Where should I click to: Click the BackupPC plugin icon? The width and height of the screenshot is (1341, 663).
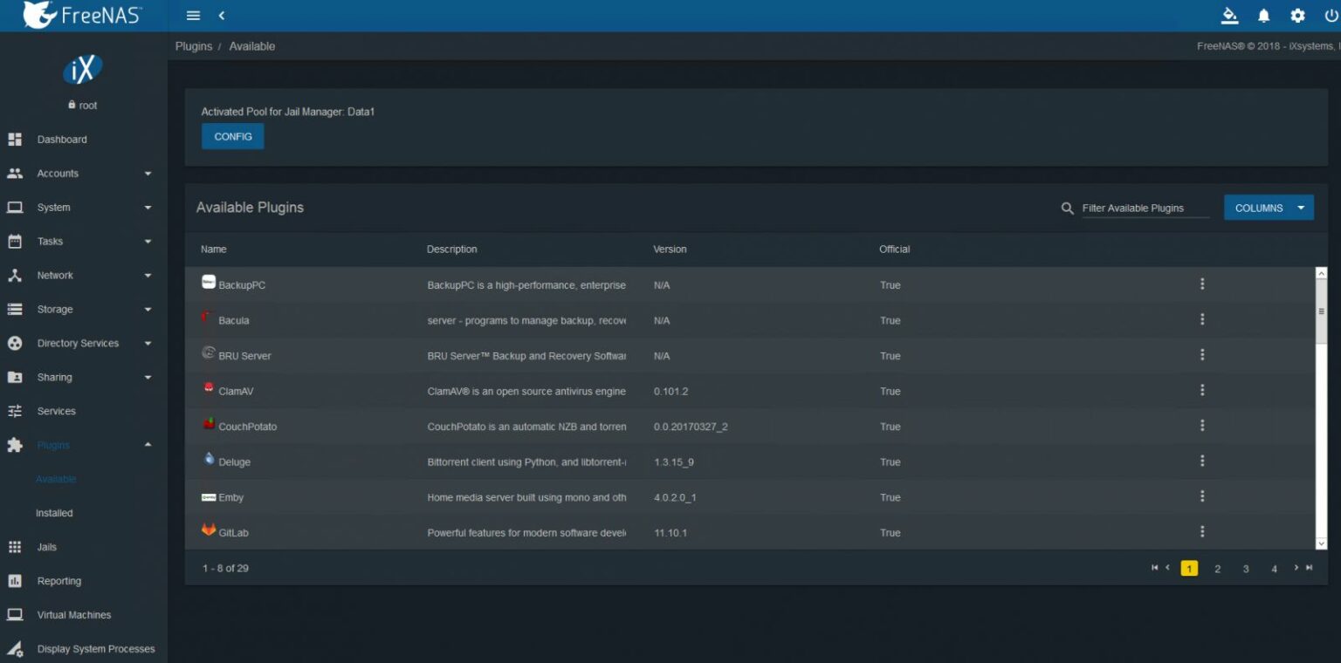click(x=209, y=282)
